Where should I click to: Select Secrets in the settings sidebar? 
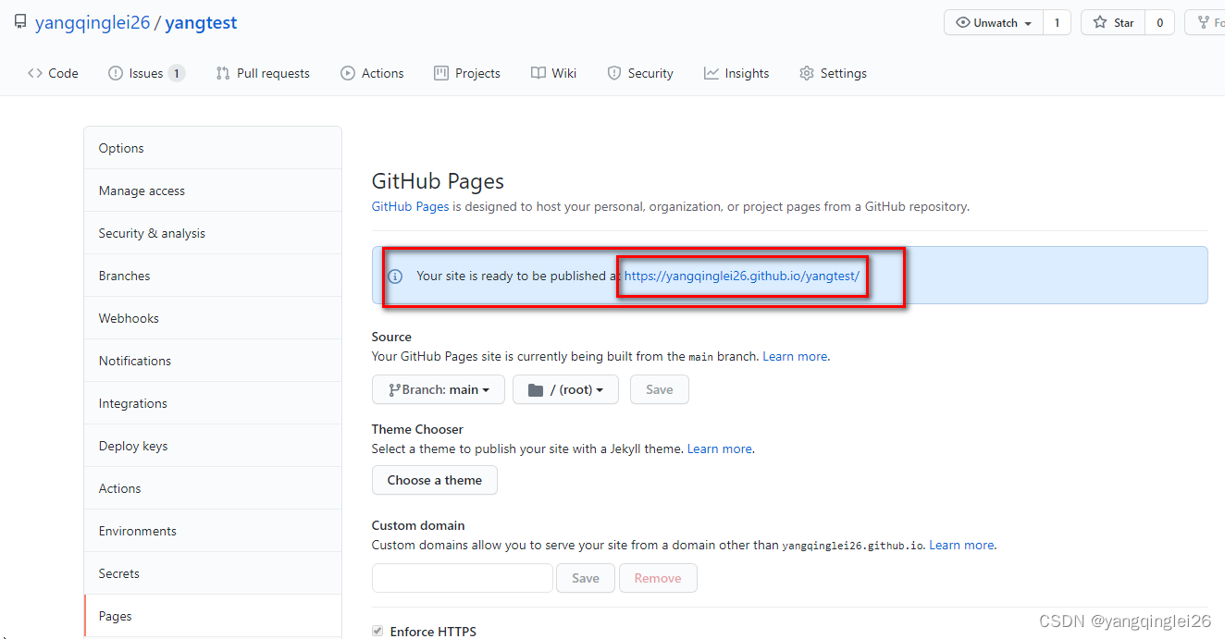click(x=213, y=573)
